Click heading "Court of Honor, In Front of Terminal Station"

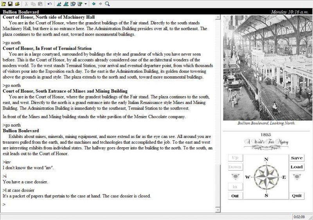[x=47, y=48]
